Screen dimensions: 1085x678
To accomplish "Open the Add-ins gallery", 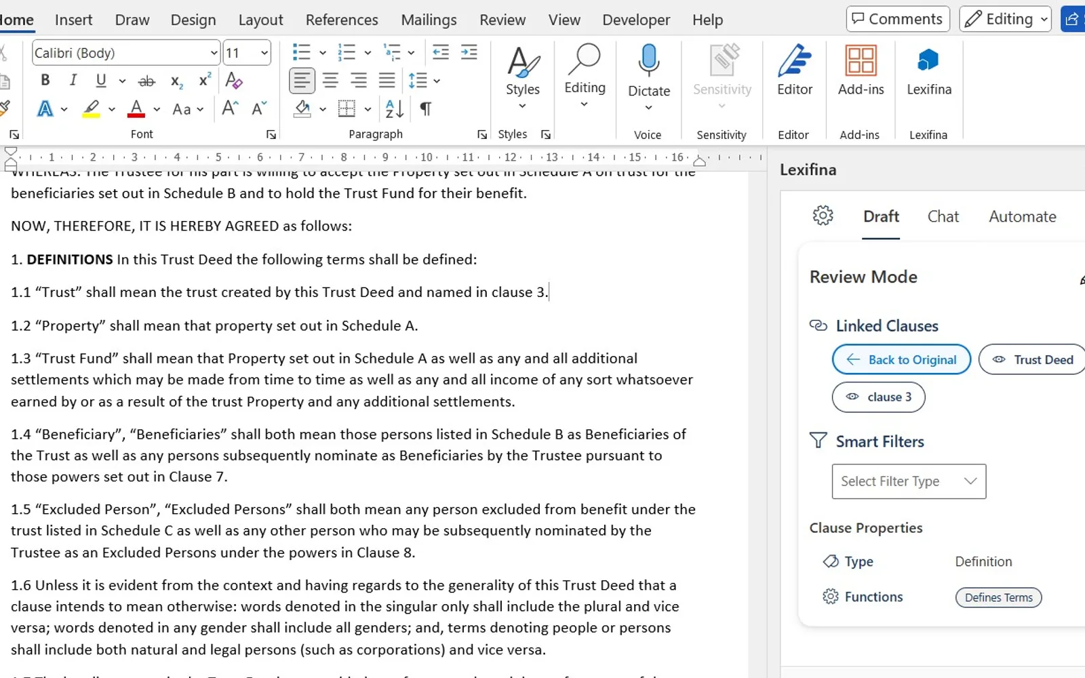I will point(861,71).
